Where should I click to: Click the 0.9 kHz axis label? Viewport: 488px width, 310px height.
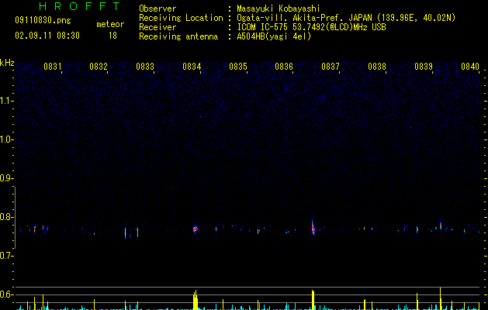pyautogui.click(x=6, y=178)
